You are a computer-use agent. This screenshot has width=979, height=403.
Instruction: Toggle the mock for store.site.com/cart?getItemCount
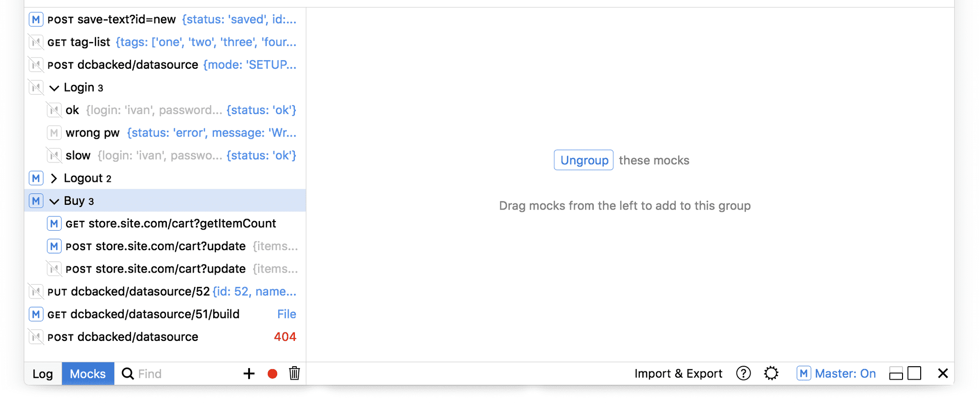click(x=54, y=223)
